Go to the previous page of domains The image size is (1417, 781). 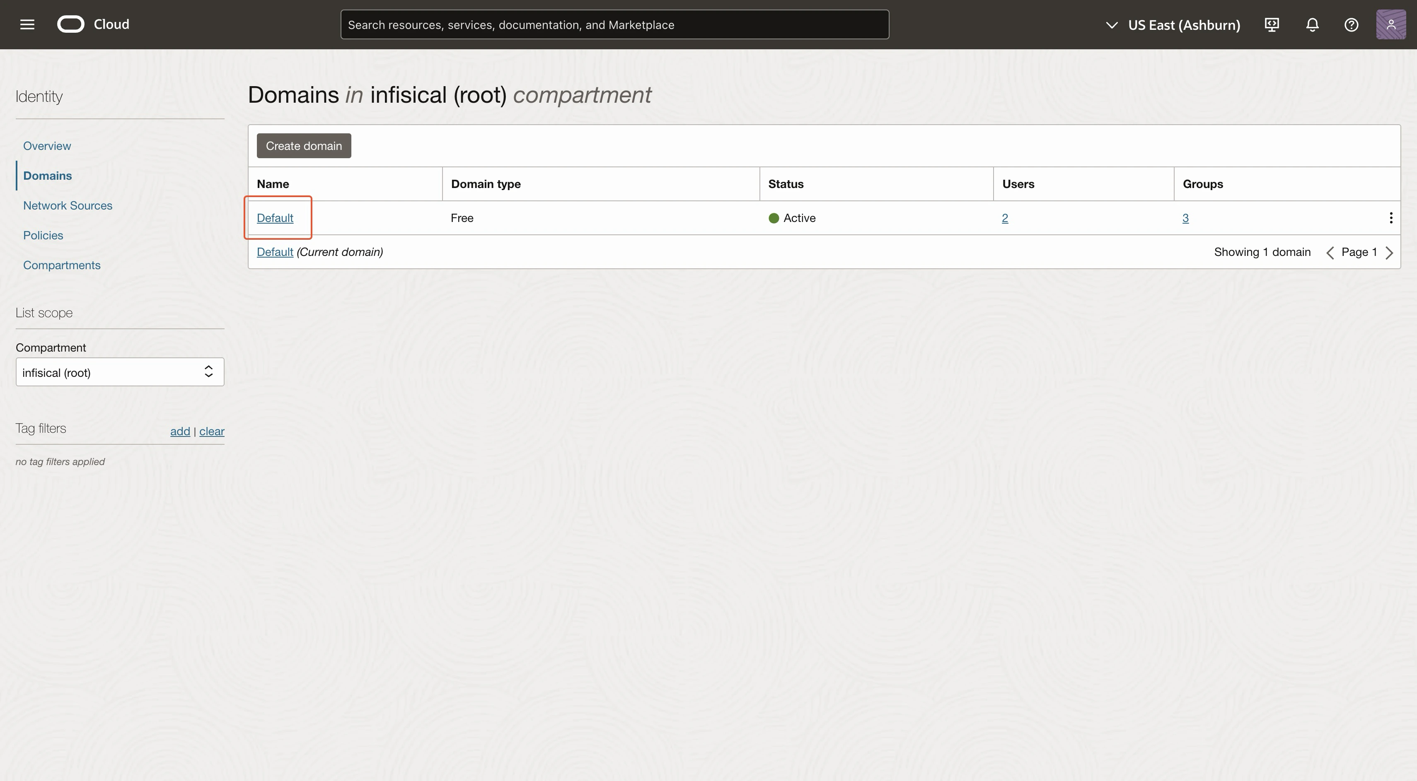coord(1330,252)
